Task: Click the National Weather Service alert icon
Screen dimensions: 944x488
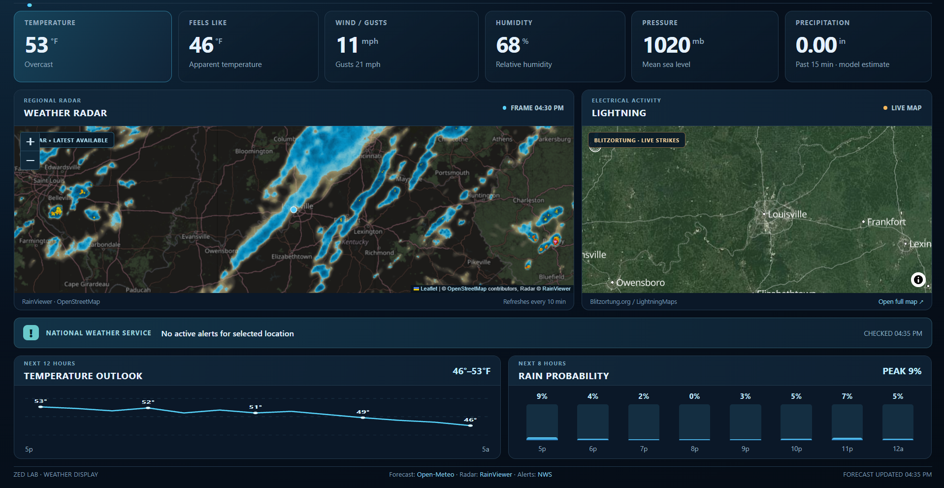Action: click(31, 333)
